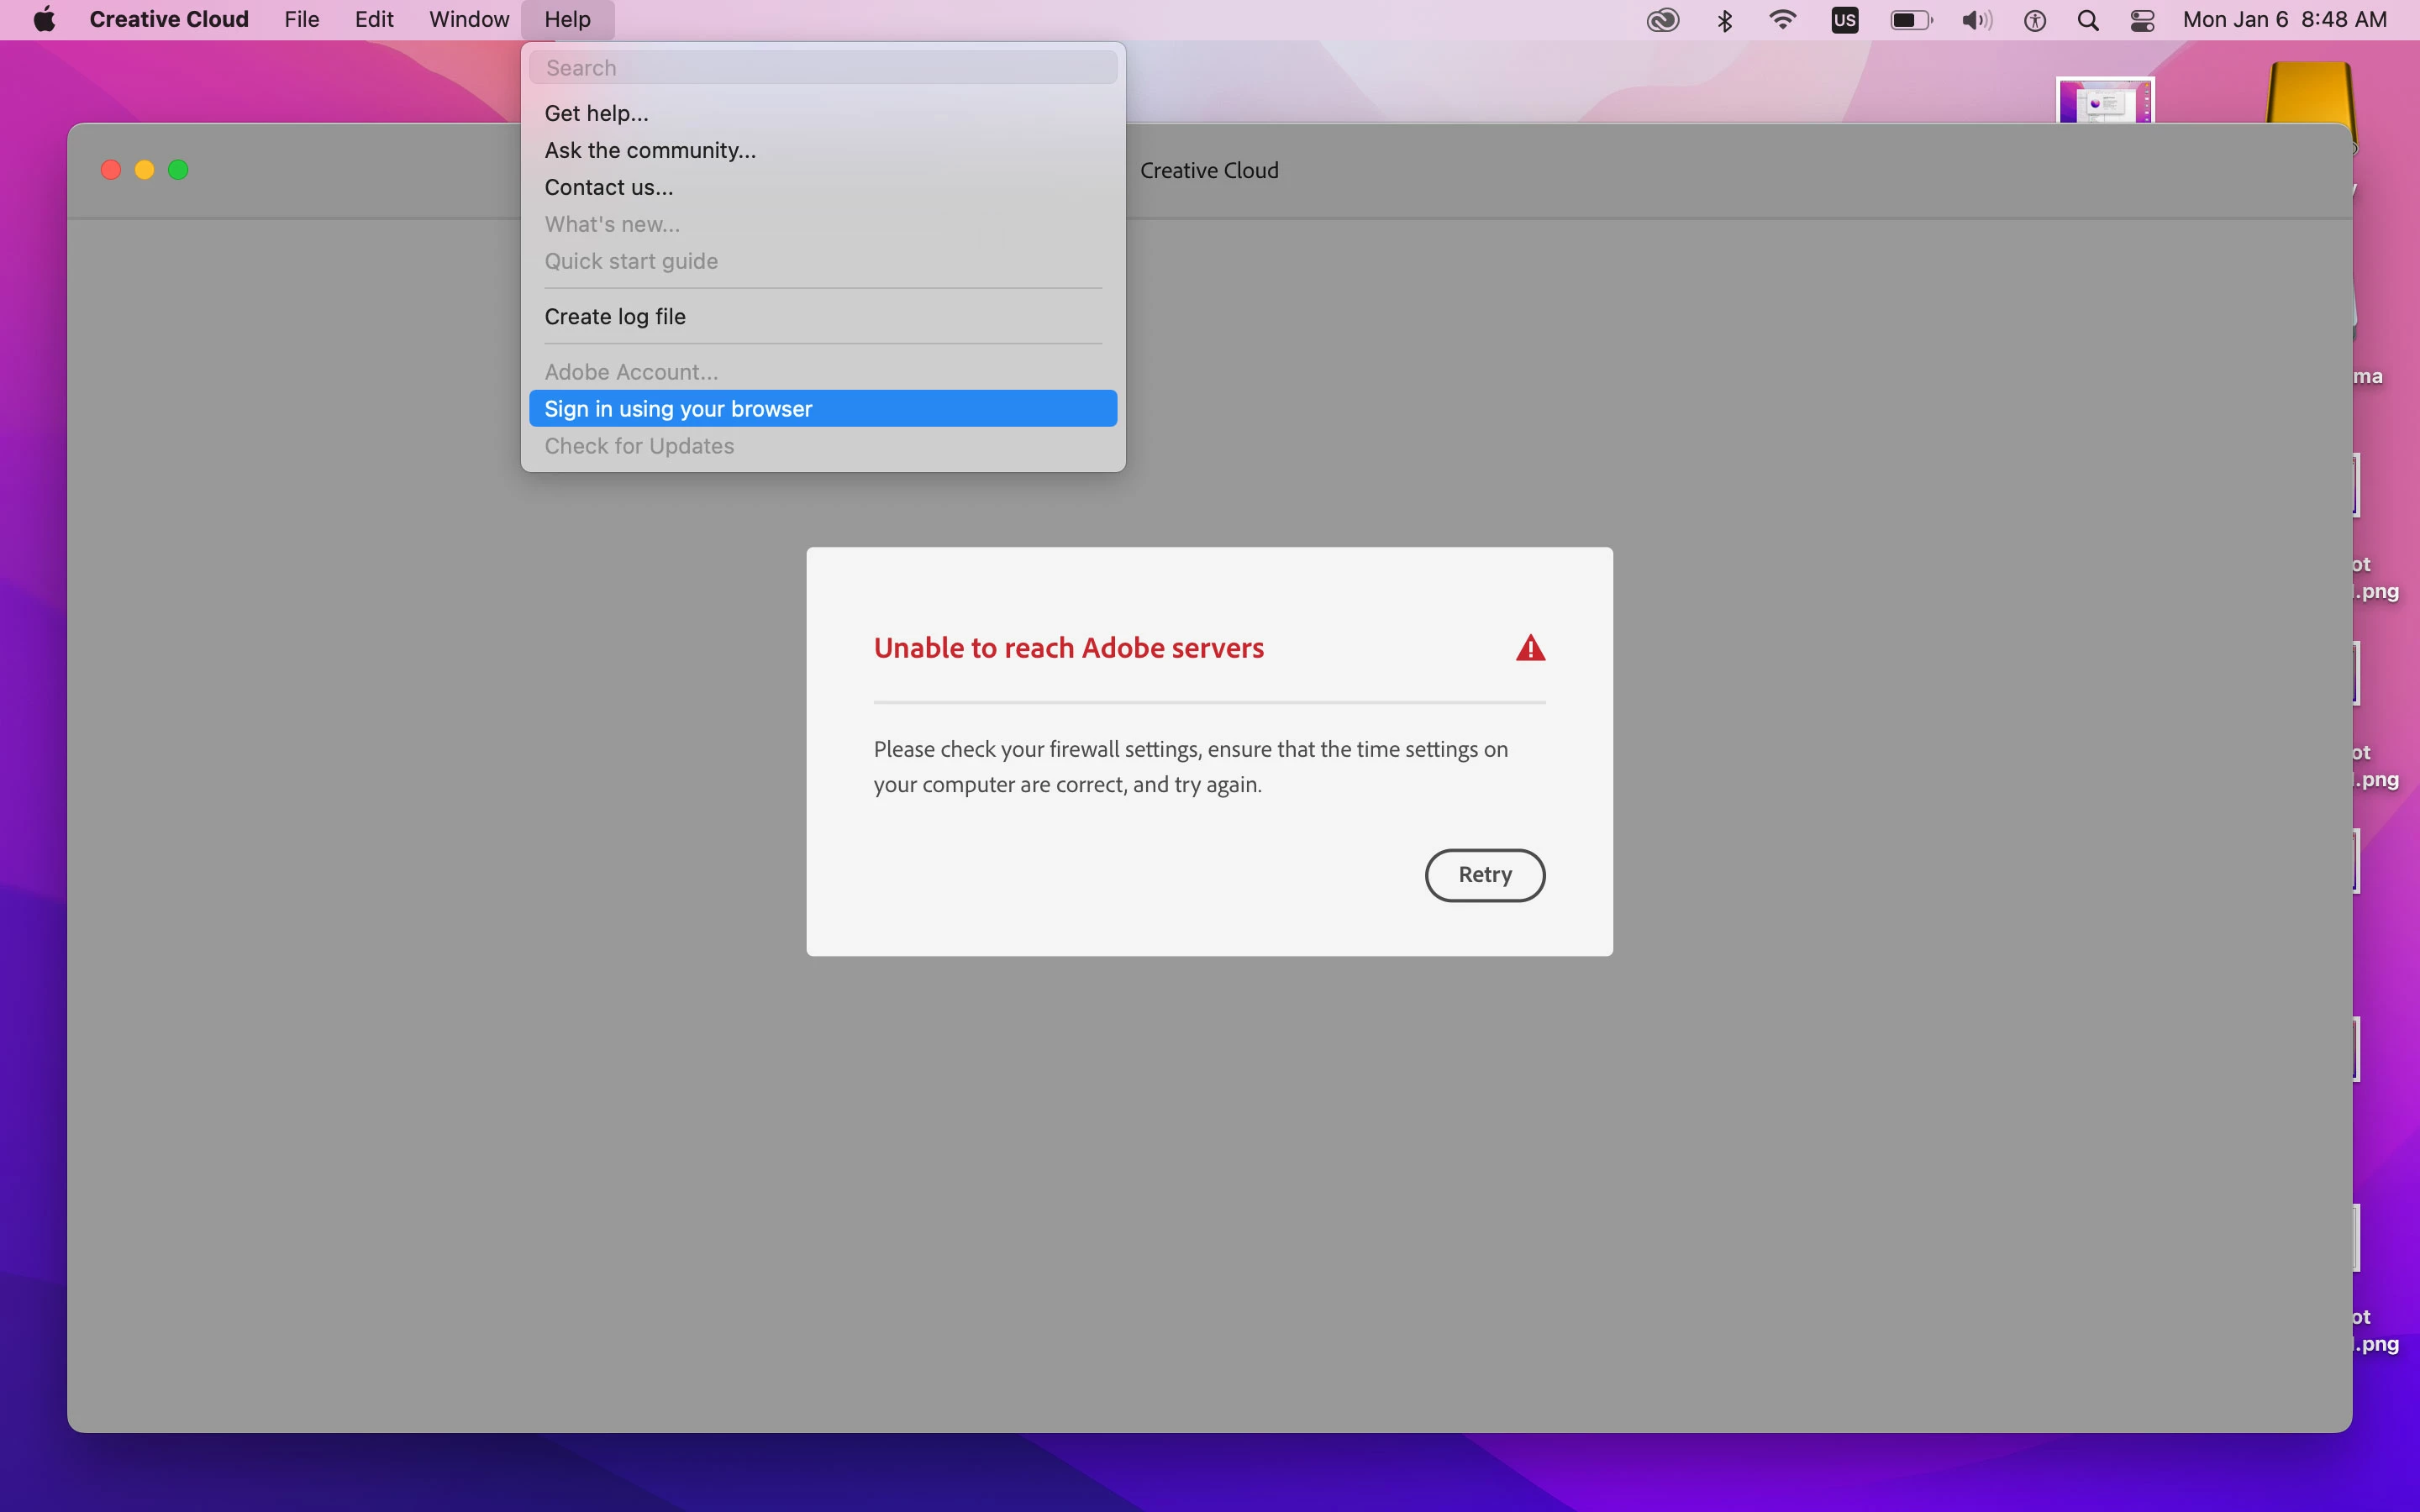Open the Bluetooth status menu
The image size is (2420, 1512).
point(1724,20)
